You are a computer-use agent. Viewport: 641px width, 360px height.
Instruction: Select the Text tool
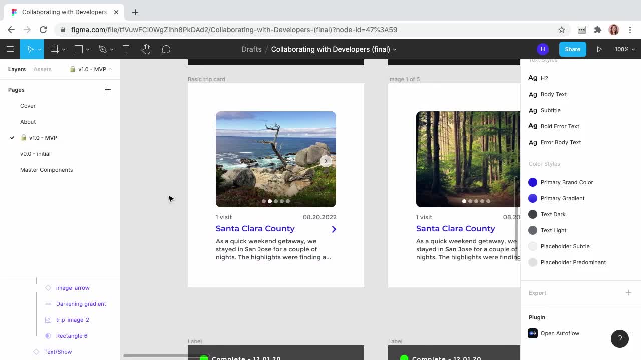click(126, 49)
